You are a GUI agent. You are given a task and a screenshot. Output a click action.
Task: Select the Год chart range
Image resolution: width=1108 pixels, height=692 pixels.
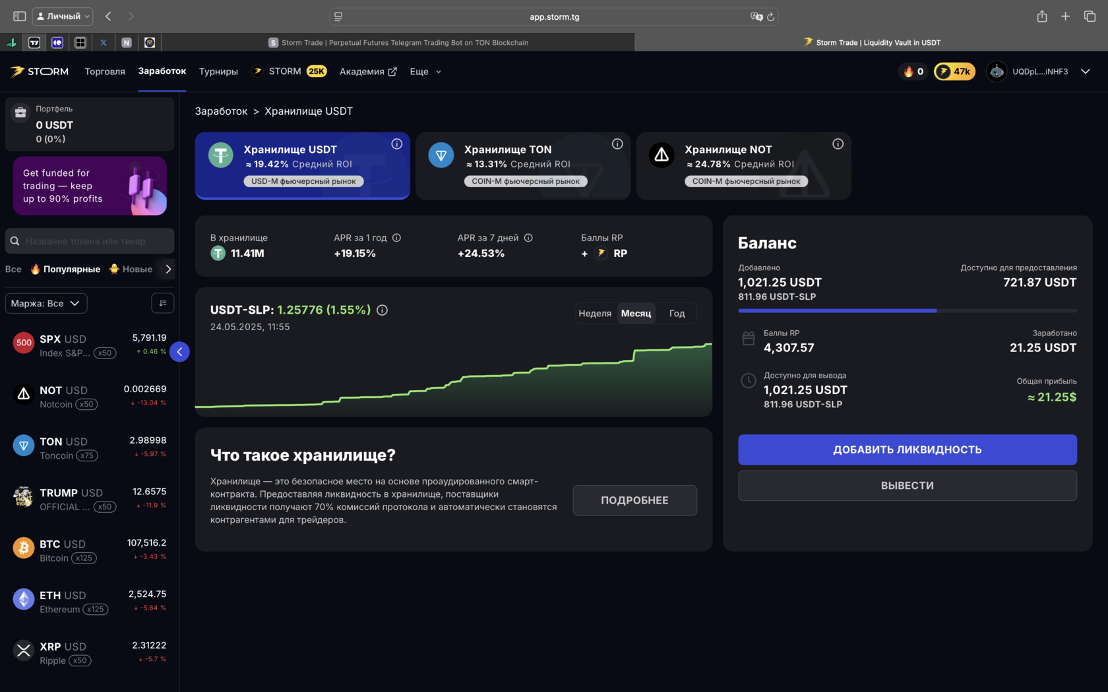(677, 314)
